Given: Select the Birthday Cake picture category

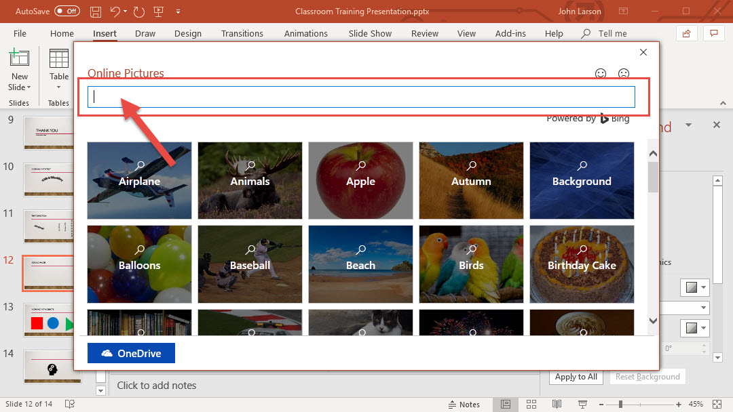Looking at the screenshot, I should tap(582, 264).
